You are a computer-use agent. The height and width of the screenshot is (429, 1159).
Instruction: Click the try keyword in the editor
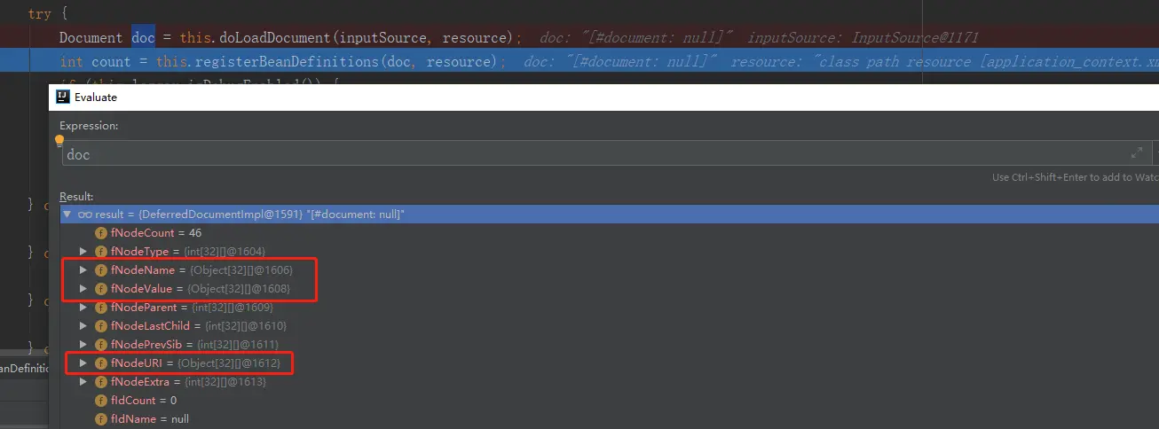tap(40, 13)
